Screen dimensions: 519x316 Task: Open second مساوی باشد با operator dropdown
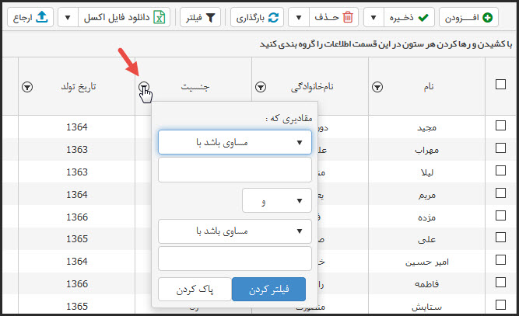[235, 231]
